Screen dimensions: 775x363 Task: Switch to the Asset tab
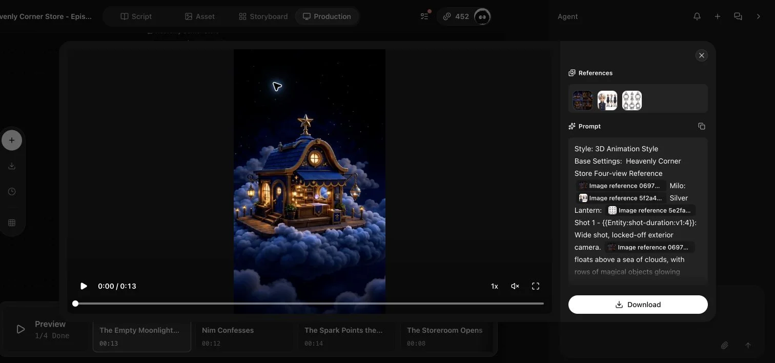click(x=200, y=16)
